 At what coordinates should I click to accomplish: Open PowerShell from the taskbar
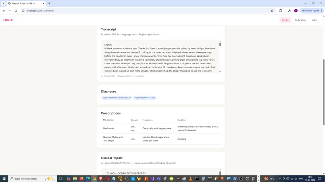pos(235,179)
